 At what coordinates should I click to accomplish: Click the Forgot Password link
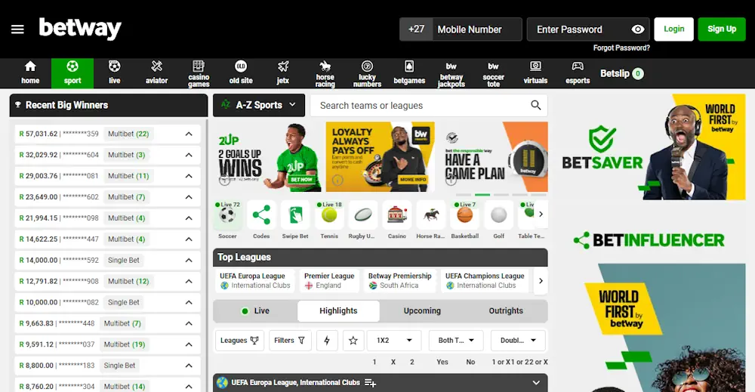point(621,48)
